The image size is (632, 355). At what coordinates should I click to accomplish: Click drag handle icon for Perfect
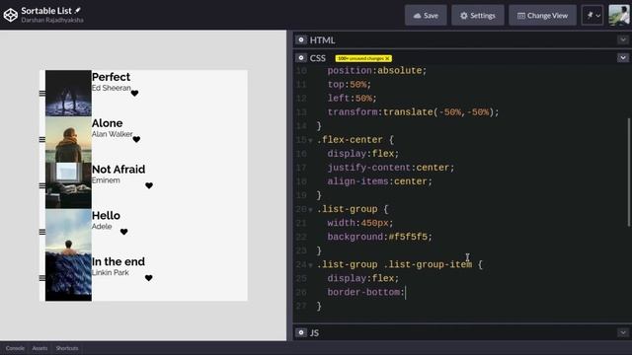(x=42, y=94)
